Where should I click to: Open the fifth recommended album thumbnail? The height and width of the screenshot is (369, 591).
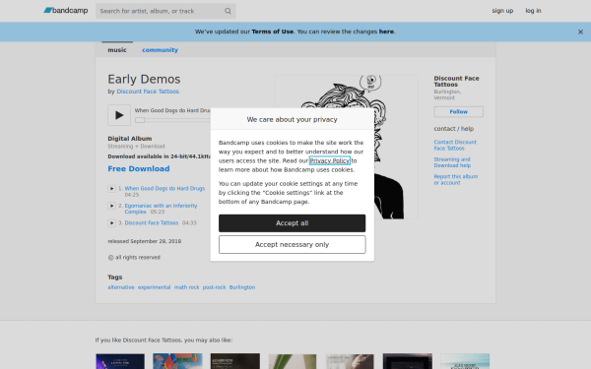tap(350, 361)
